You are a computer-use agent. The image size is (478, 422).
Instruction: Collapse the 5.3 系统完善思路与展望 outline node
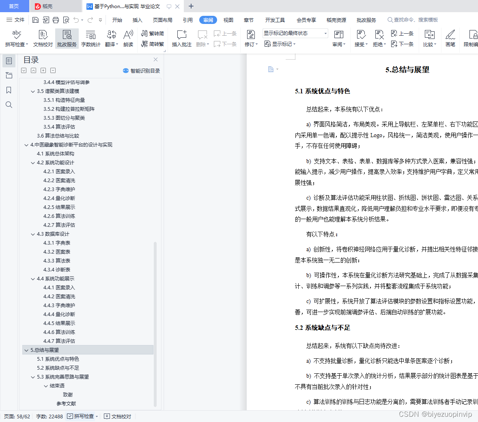(32, 377)
